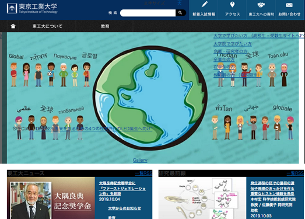This screenshot has width=305, height=219.
Task: Open the pencil admissions info icon
Action: tap(204, 9)
